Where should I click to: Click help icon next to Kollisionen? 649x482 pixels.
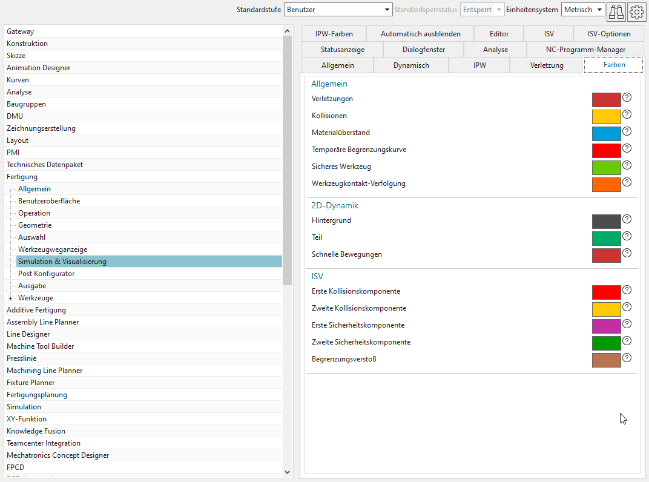pos(627,114)
